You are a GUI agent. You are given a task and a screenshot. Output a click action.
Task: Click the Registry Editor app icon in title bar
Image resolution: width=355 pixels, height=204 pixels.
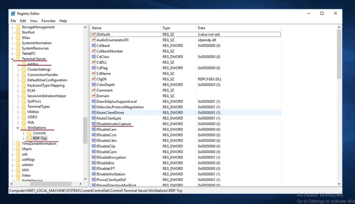(13, 13)
